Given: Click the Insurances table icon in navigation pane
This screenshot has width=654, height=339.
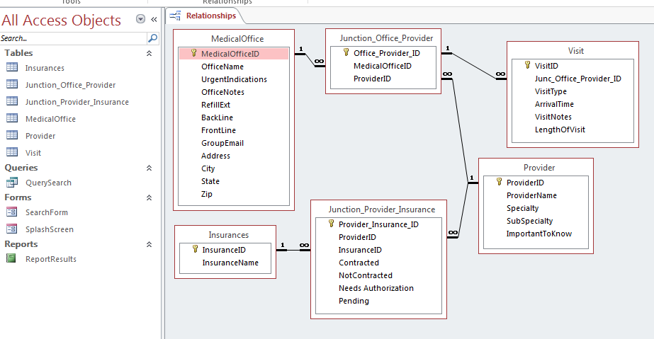Looking at the screenshot, I should (12, 67).
